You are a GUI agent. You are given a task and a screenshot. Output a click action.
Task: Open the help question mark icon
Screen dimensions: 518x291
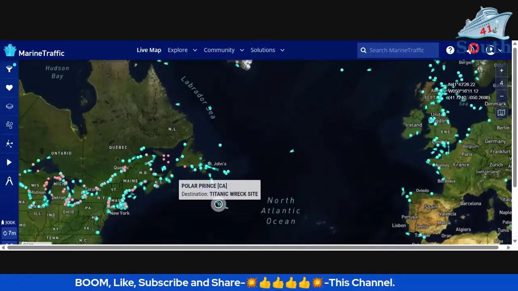(450, 50)
